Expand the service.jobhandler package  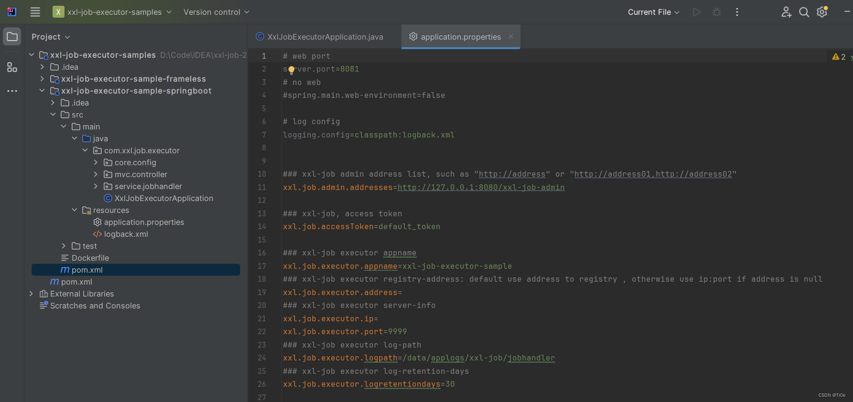click(96, 186)
